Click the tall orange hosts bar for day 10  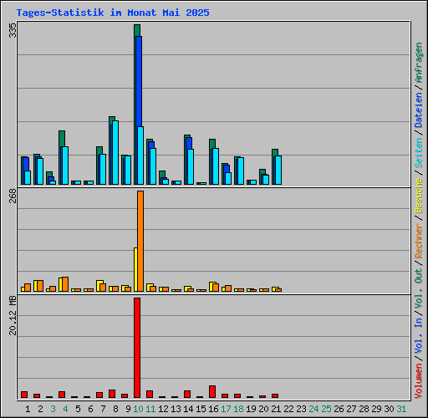pyautogui.click(x=140, y=241)
